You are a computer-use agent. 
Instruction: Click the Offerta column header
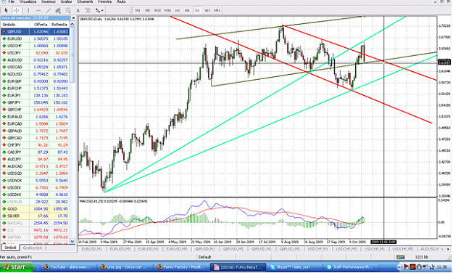point(40,25)
